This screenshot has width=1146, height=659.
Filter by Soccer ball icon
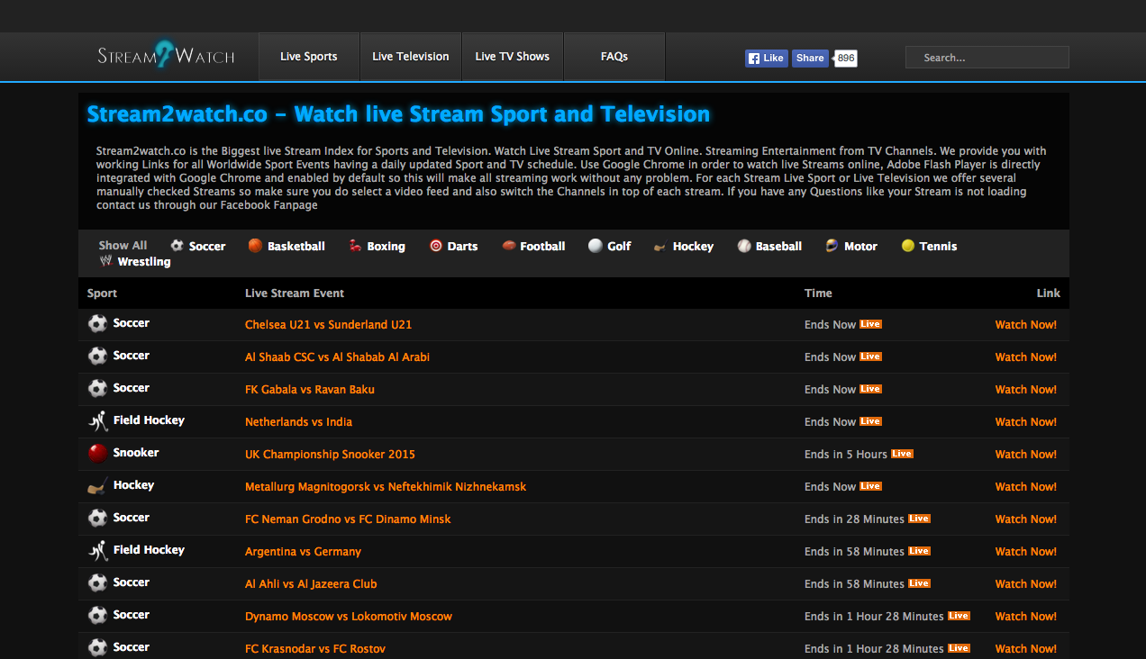(177, 246)
